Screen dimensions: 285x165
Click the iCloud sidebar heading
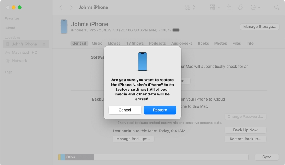(10, 28)
